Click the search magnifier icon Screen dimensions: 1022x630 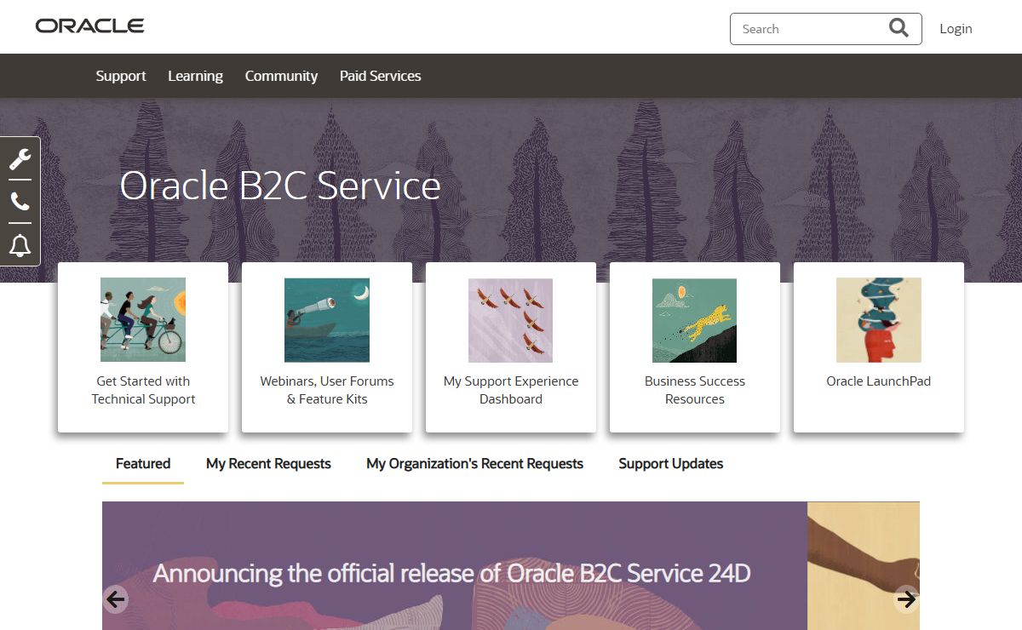click(x=899, y=28)
